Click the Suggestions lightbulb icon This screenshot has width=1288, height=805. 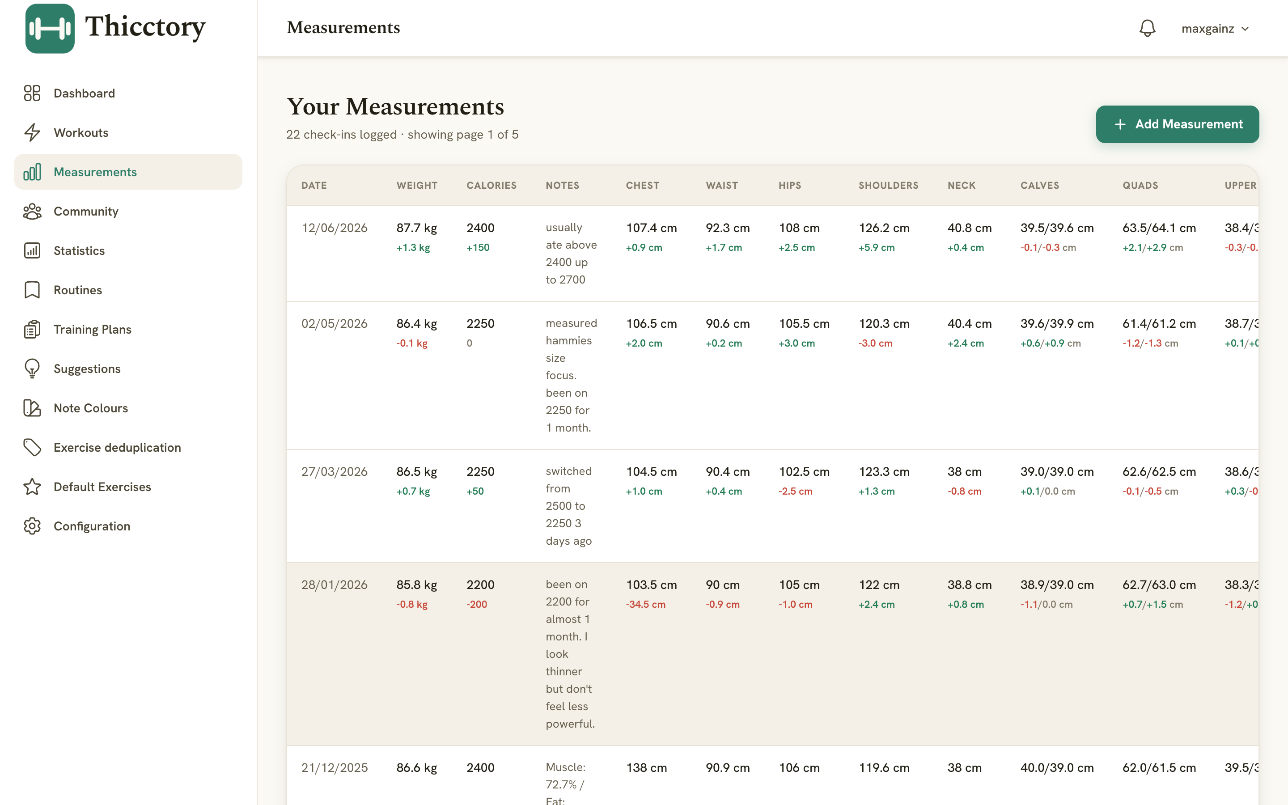click(32, 369)
